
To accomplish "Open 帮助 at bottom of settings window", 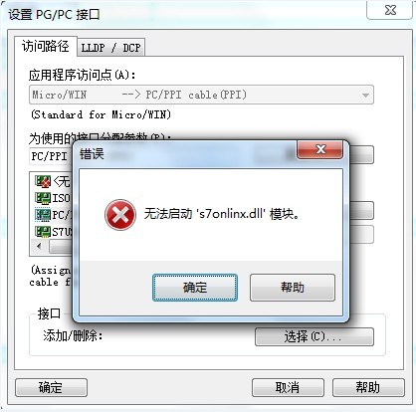I will coord(368,387).
